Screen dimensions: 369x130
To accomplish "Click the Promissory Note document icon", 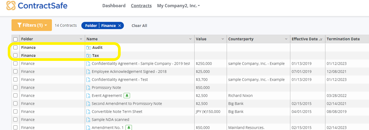I will coord(88,88).
